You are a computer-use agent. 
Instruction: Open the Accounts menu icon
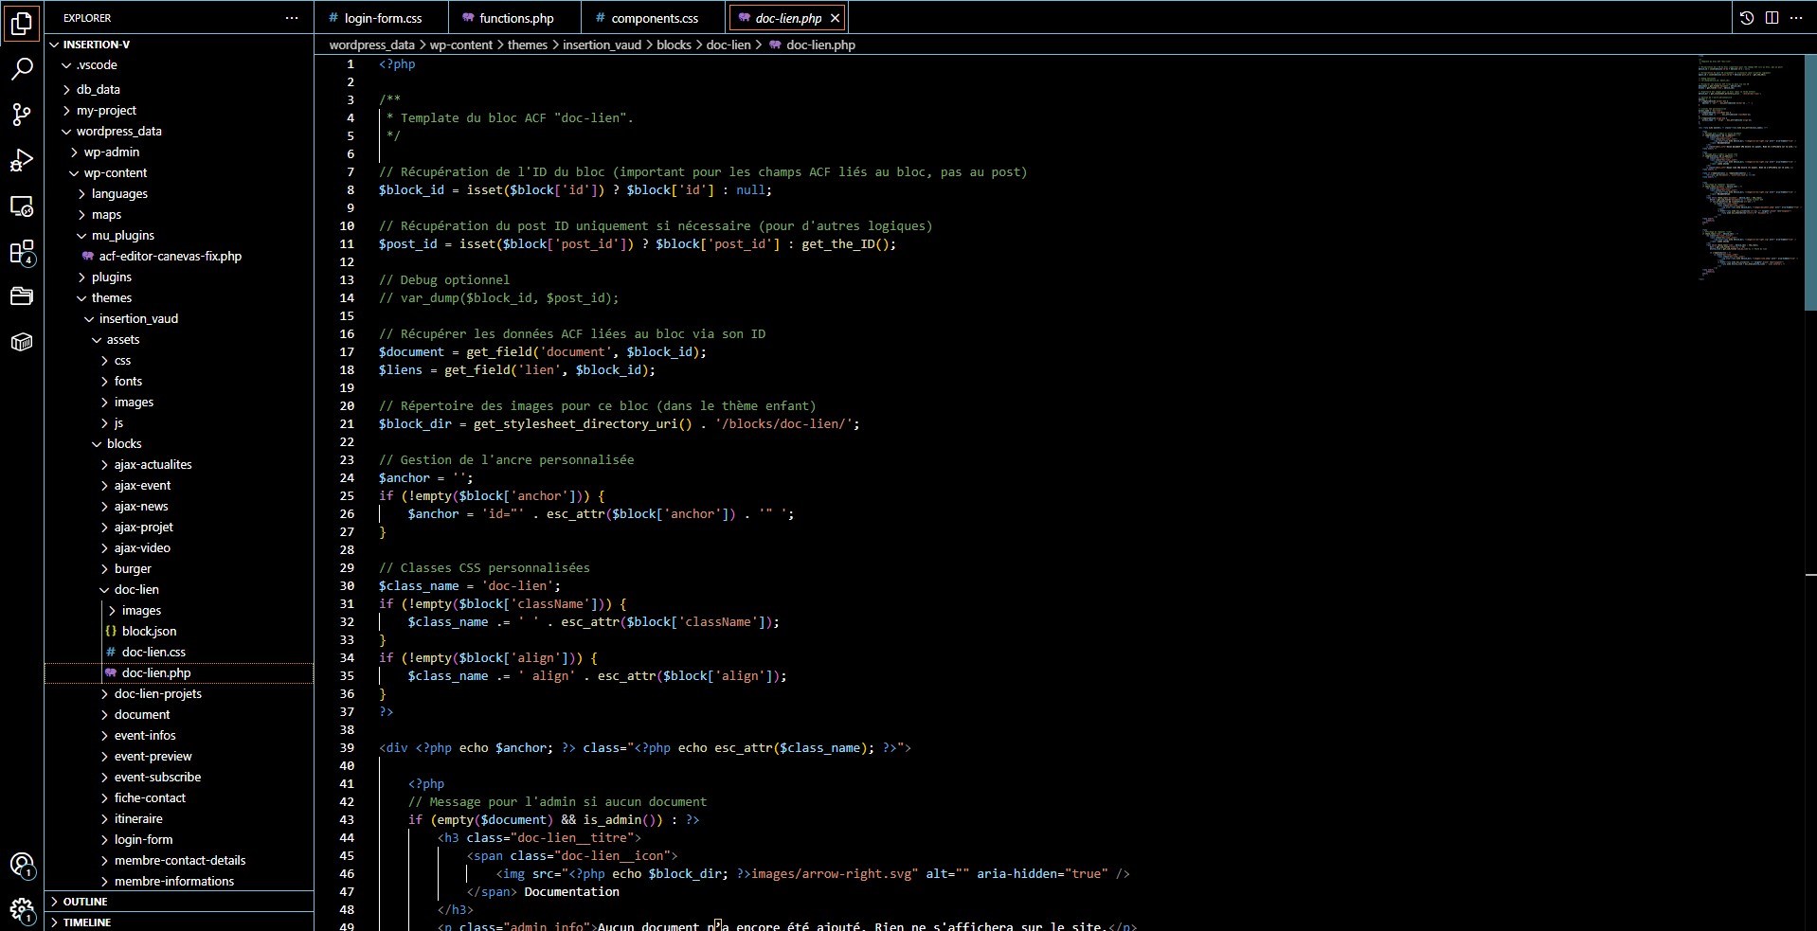pyautogui.click(x=22, y=864)
